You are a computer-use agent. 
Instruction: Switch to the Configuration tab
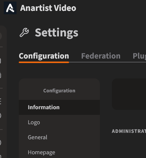click(x=44, y=56)
